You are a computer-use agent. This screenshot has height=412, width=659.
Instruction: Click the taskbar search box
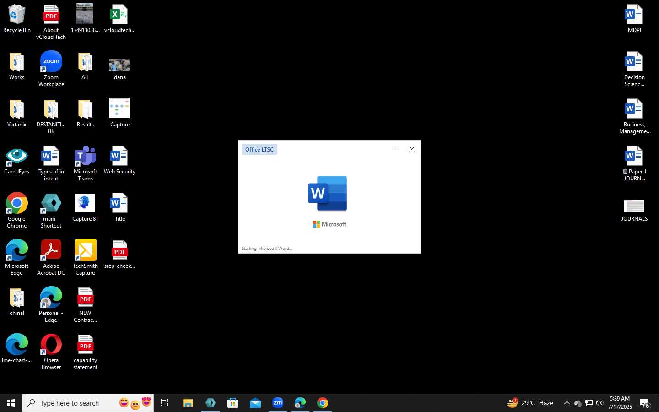88,403
